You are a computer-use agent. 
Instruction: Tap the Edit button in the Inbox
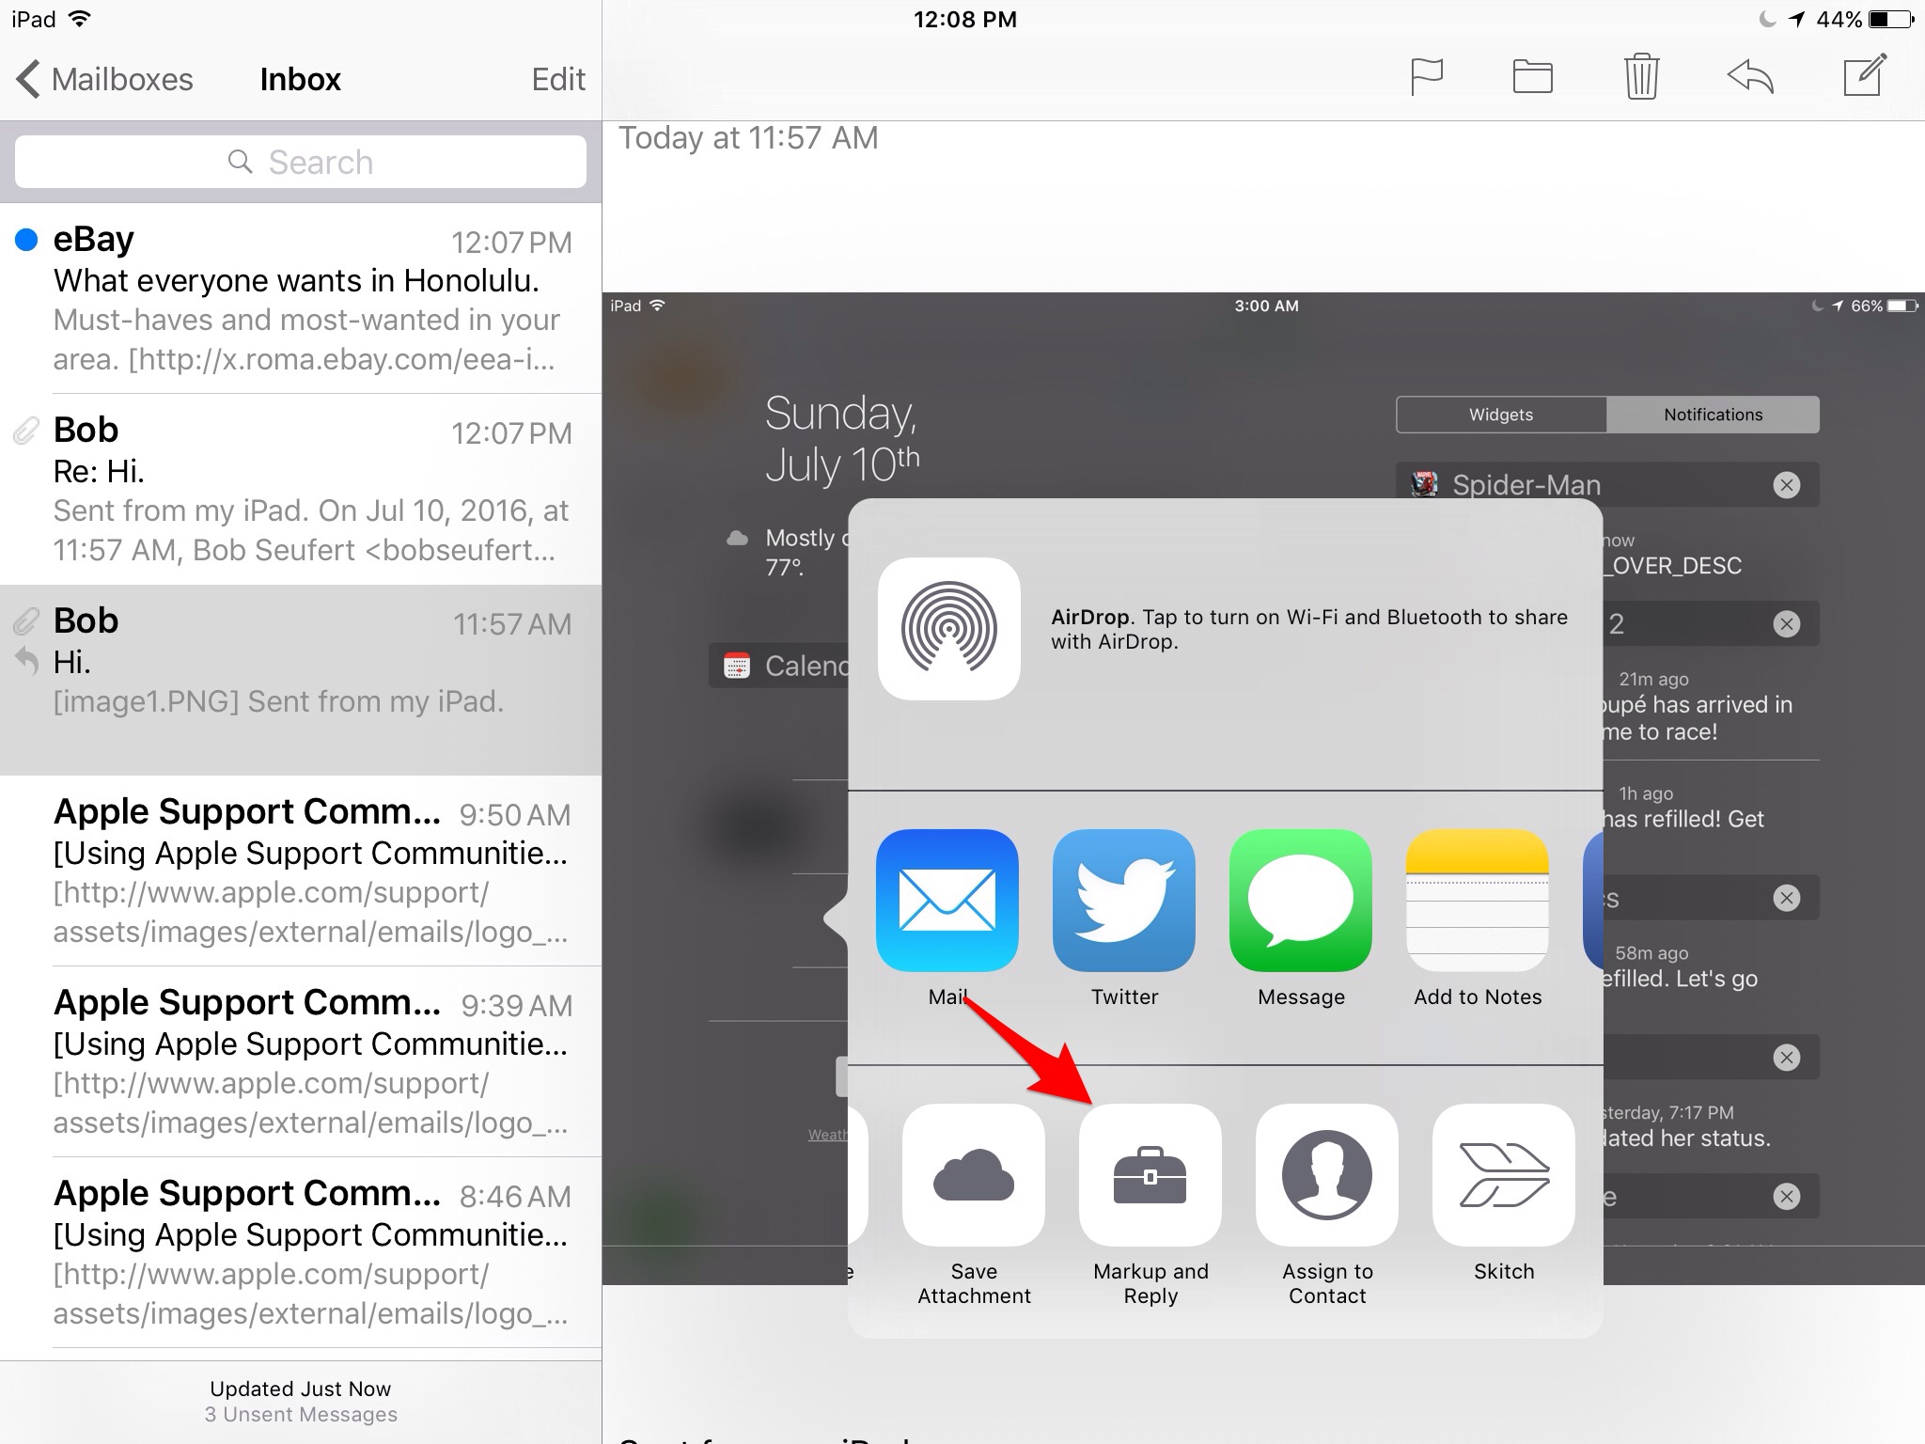click(x=558, y=79)
